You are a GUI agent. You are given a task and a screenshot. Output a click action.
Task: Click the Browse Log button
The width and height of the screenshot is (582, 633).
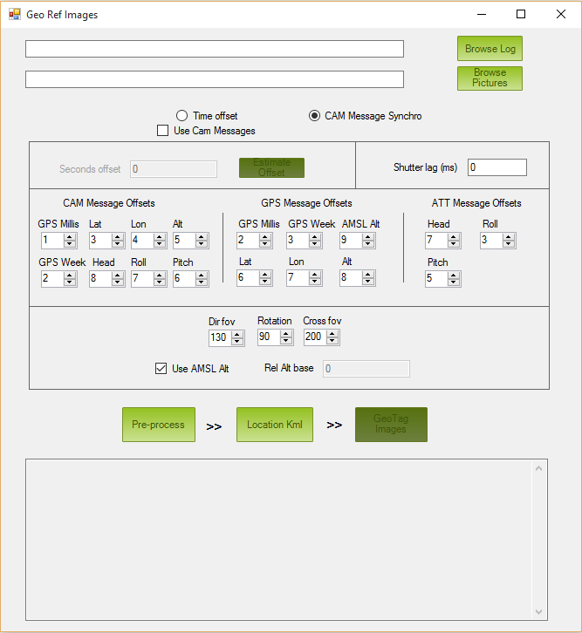[490, 49]
